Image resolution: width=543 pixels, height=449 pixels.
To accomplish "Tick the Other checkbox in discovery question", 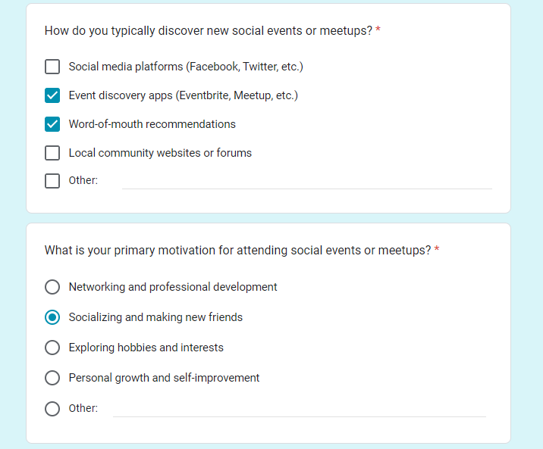I will (x=52, y=181).
